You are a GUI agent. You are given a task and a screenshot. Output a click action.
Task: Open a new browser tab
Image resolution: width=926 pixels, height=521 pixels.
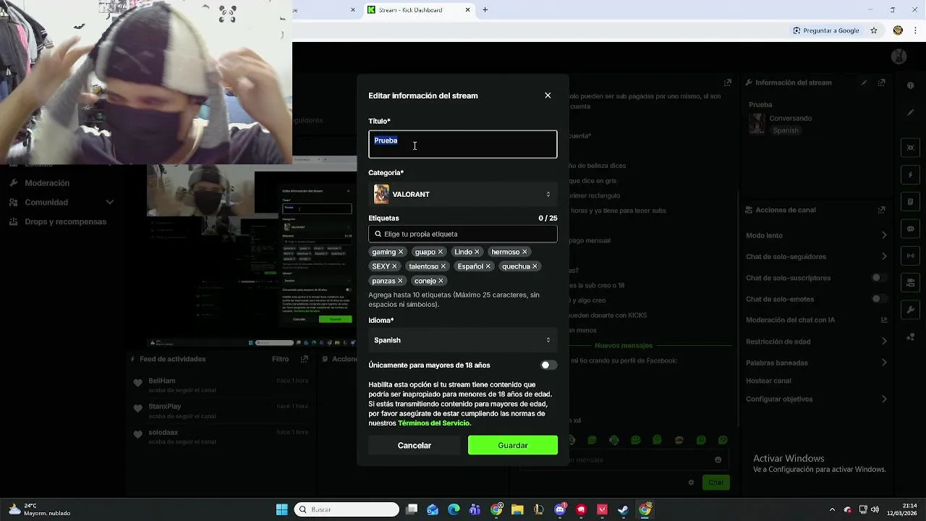coord(485,10)
